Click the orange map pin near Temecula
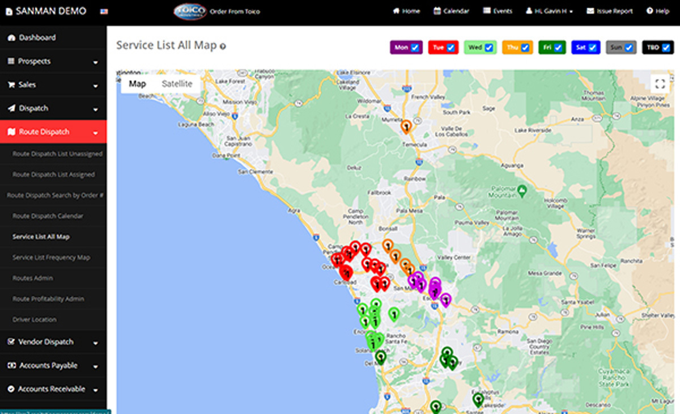 [406, 126]
